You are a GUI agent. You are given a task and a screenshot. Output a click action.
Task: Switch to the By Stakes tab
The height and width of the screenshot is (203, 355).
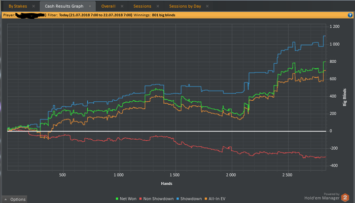click(x=18, y=6)
